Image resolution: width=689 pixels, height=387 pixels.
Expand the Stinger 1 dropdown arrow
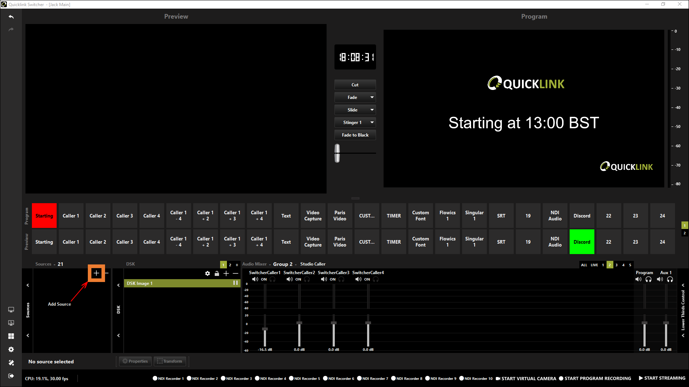(372, 123)
